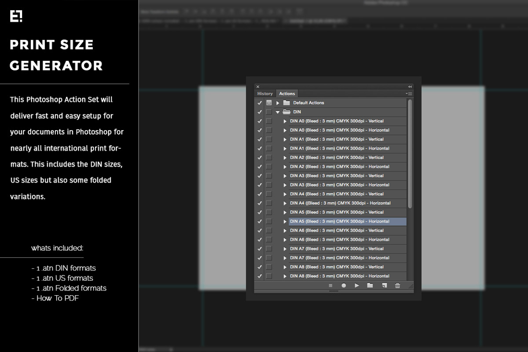Select 'DIN A2 (Bleed : 3 mm) CMYK 300dpi - Vertical'
The width and height of the screenshot is (528, 352).
pos(337,158)
